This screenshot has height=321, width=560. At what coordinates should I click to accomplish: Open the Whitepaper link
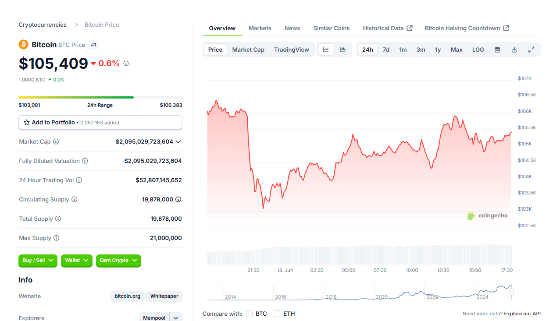(164, 296)
